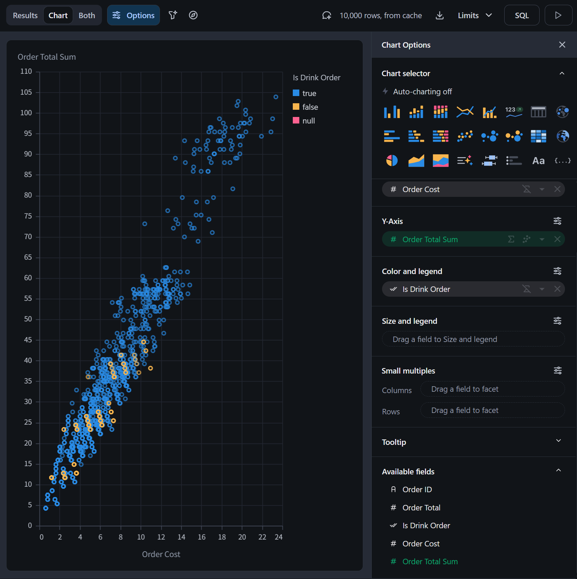Collapse the Available fields section
The width and height of the screenshot is (577, 579).
click(558, 471)
